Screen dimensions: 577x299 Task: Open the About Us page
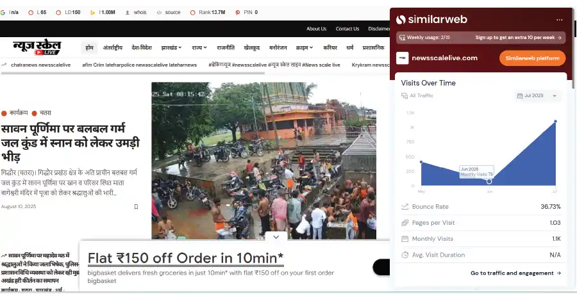[x=317, y=29]
